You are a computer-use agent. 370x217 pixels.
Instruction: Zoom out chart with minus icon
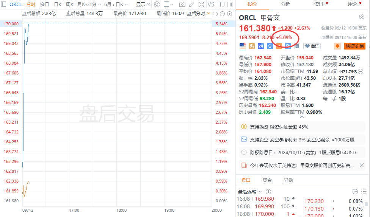222,14
